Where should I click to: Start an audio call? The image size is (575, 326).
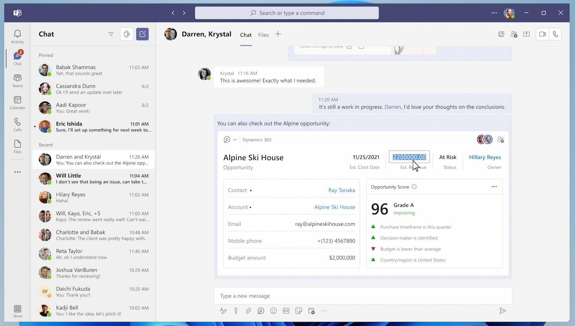point(555,34)
